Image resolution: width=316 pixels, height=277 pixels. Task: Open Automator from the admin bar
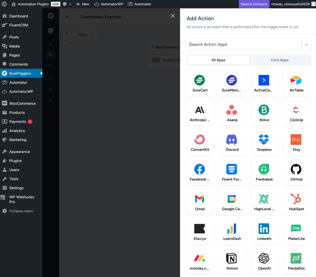pos(139,4)
